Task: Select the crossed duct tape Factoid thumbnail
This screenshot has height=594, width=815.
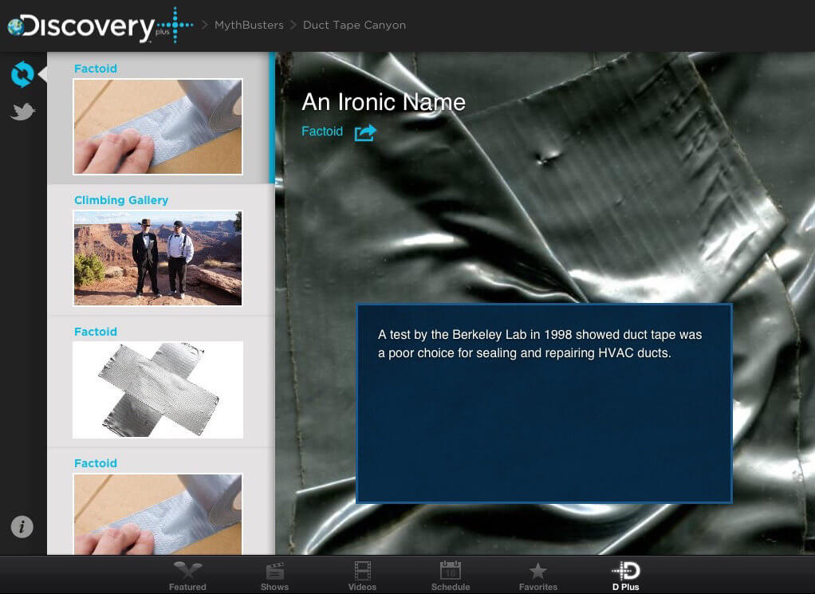Action: coord(158,389)
